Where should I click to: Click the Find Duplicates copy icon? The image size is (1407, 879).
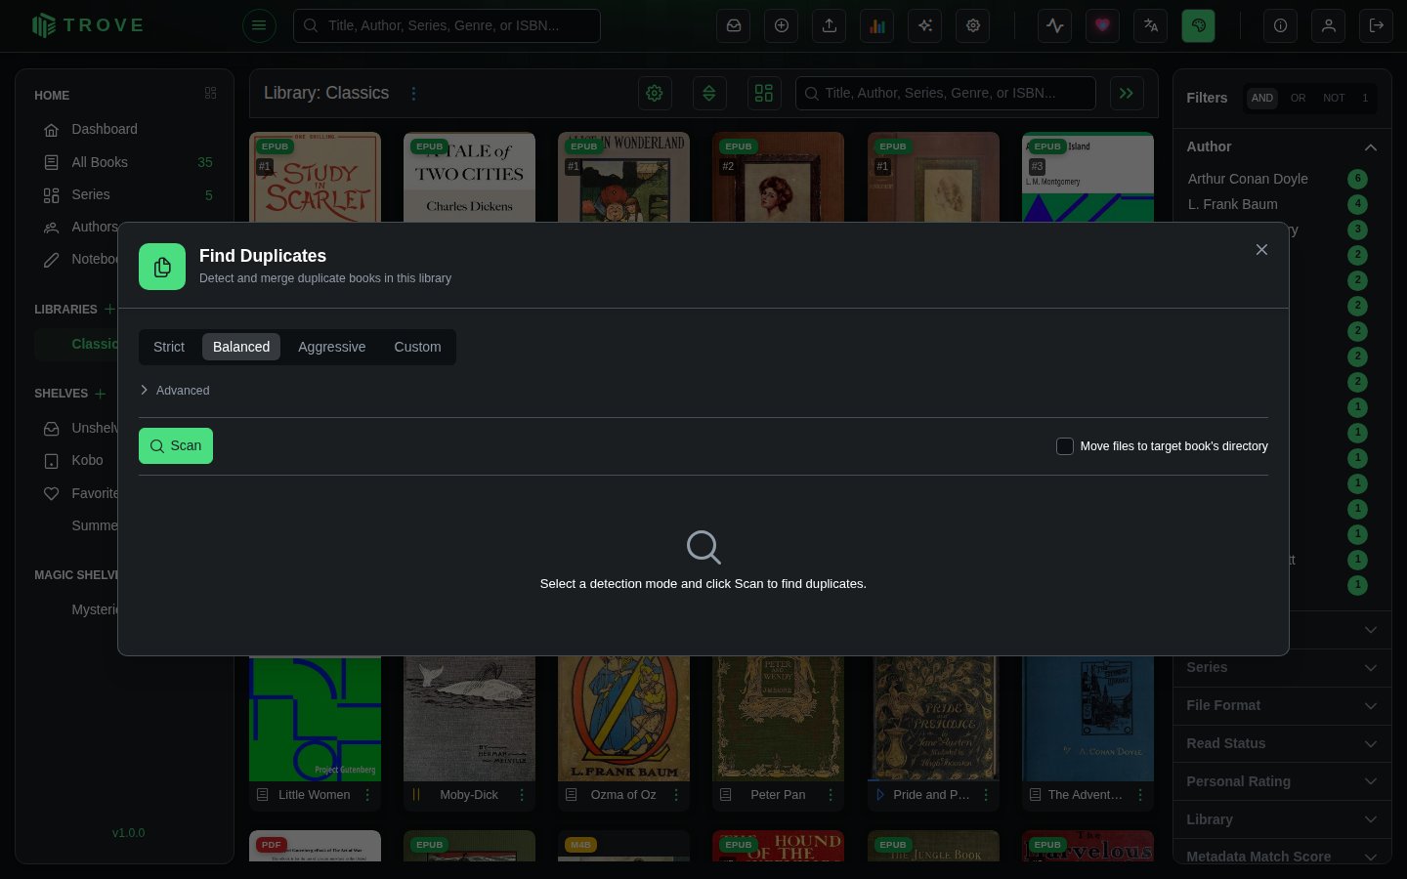(x=162, y=267)
